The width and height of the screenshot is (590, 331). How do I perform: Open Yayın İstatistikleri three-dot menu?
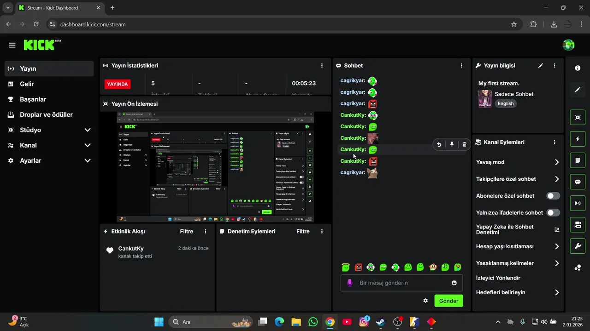point(322,66)
